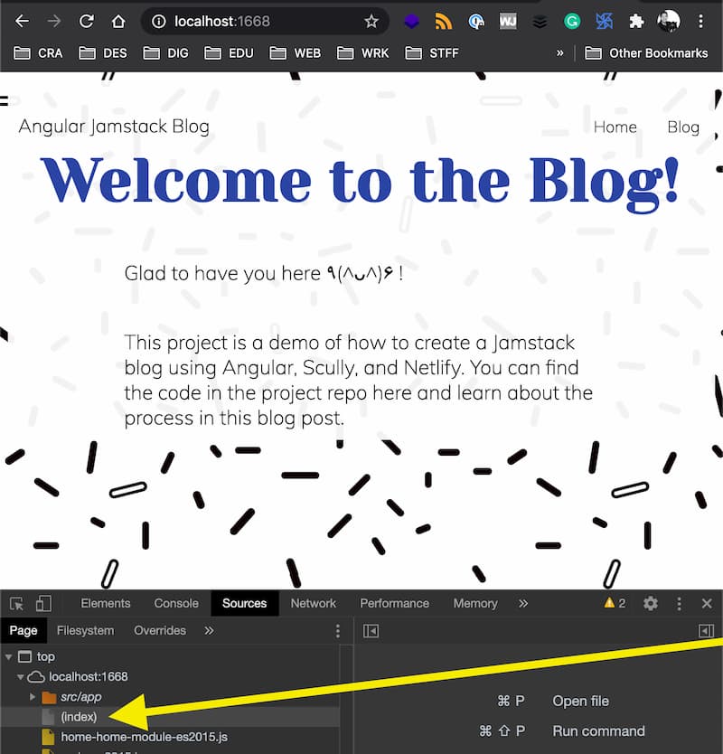
Task: Show the warnings count badge
Action: [x=615, y=604]
